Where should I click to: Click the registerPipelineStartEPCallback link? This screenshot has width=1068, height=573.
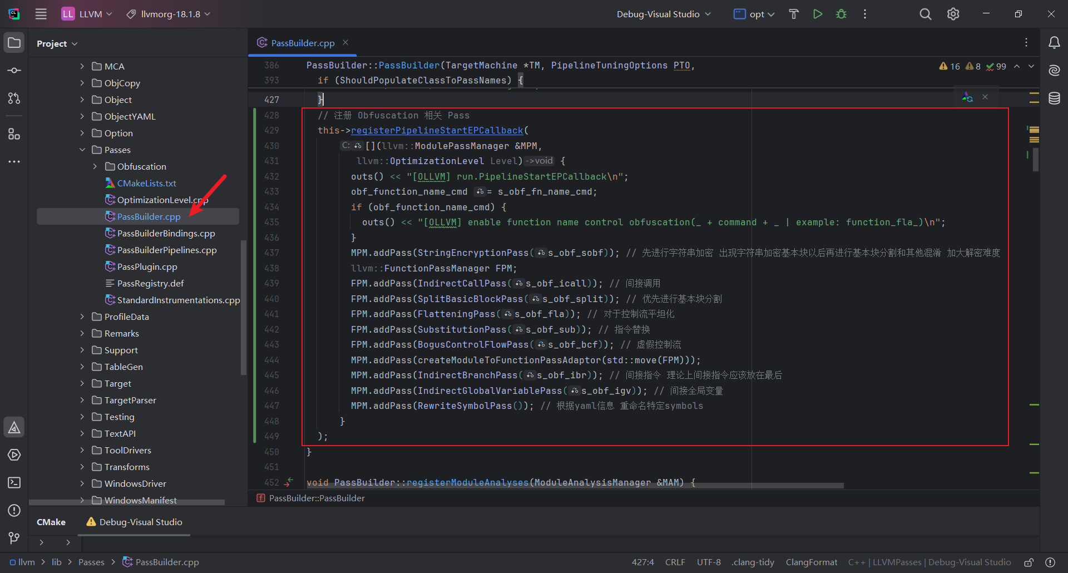point(437,130)
